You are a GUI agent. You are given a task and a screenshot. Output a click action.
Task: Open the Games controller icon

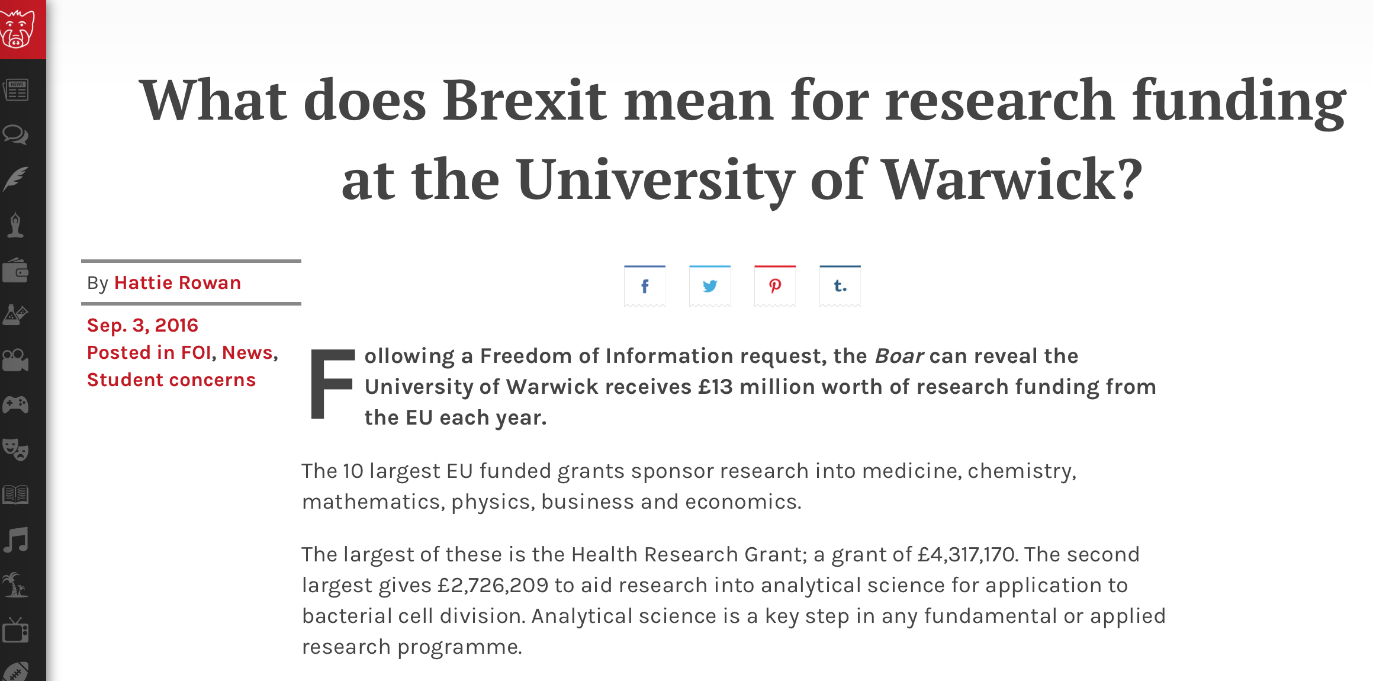tap(16, 405)
